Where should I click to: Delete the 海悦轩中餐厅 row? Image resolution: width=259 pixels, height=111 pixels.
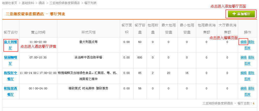[251, 73]
